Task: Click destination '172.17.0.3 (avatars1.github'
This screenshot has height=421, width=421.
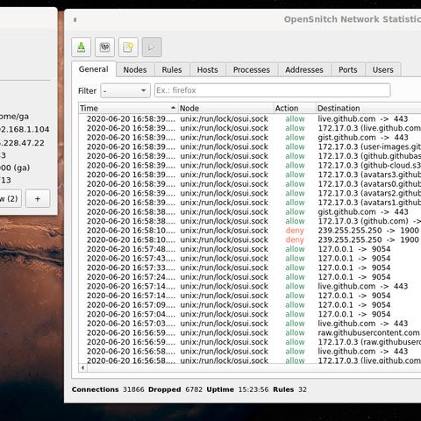Action: (x=369, y=203)
